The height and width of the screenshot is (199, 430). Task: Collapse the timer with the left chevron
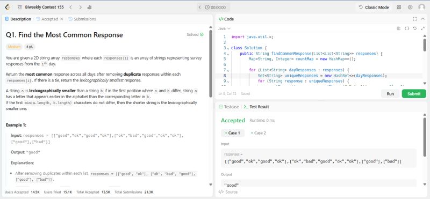(199, 8)
